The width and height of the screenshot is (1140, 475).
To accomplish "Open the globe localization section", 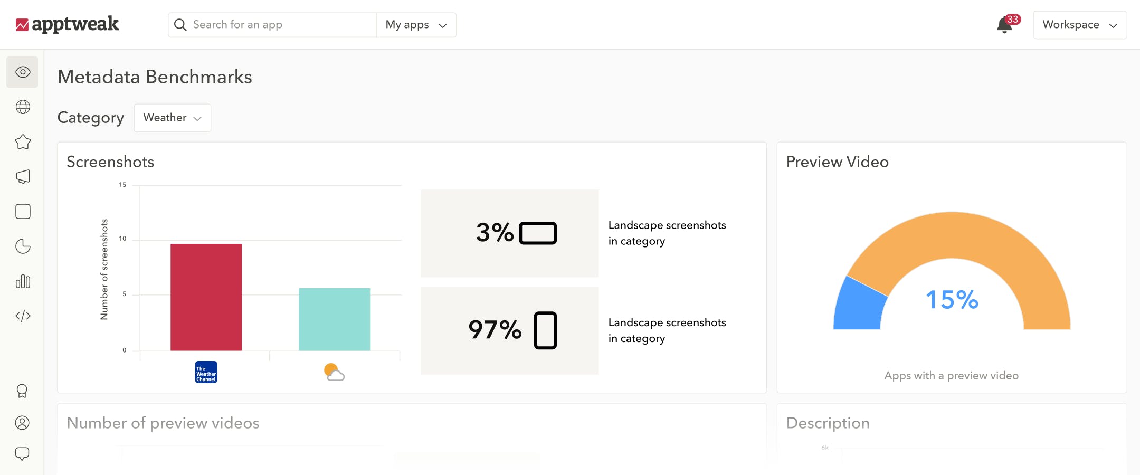I will pos(22,107).
